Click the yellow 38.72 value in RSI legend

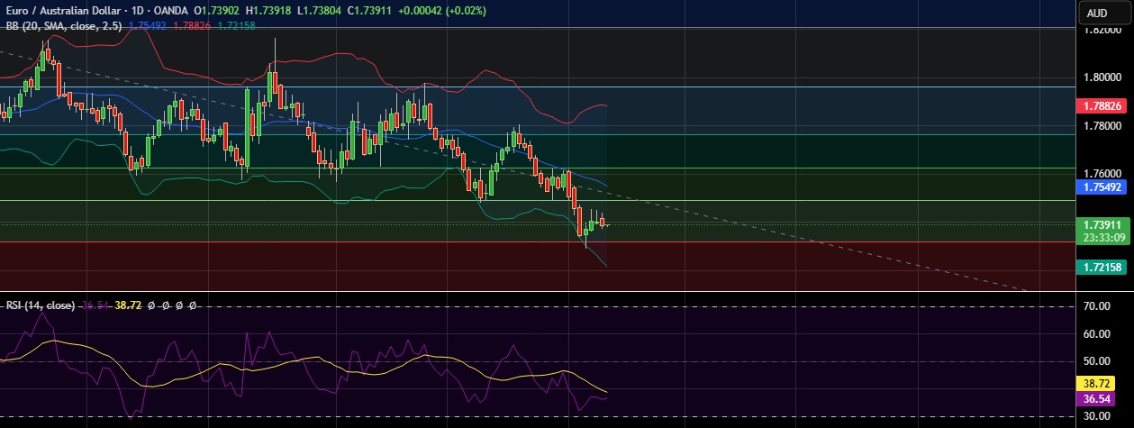coord(130,305)
